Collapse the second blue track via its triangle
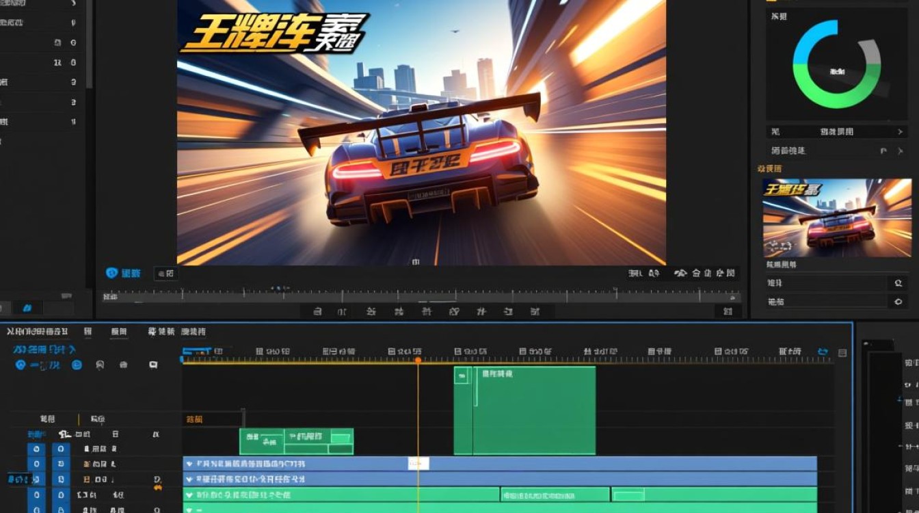 pyautogui.click(x=189, y=479)
